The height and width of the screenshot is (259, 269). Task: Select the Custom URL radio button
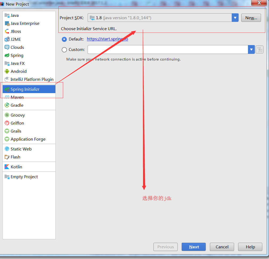pos(64,50)
